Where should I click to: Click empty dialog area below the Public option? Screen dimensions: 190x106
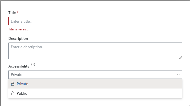[95, 102]
